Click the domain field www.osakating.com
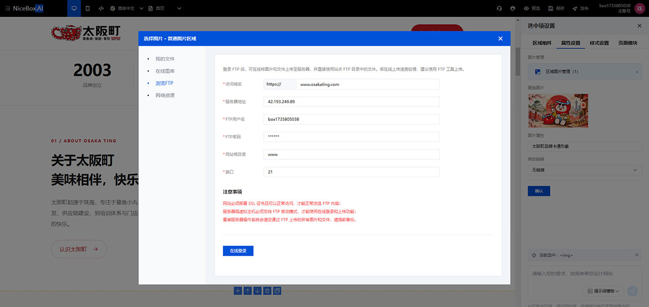Image resolution: width=649 pixels, height=307 pixels. (x=368, y=84)
